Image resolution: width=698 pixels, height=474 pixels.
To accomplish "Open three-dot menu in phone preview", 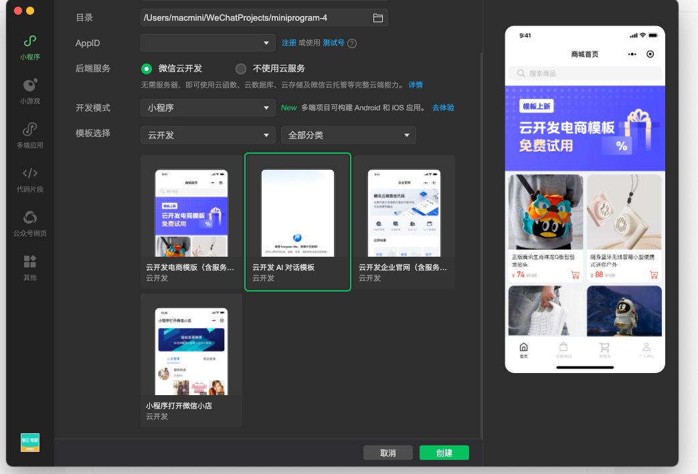I will pos(632,54).
